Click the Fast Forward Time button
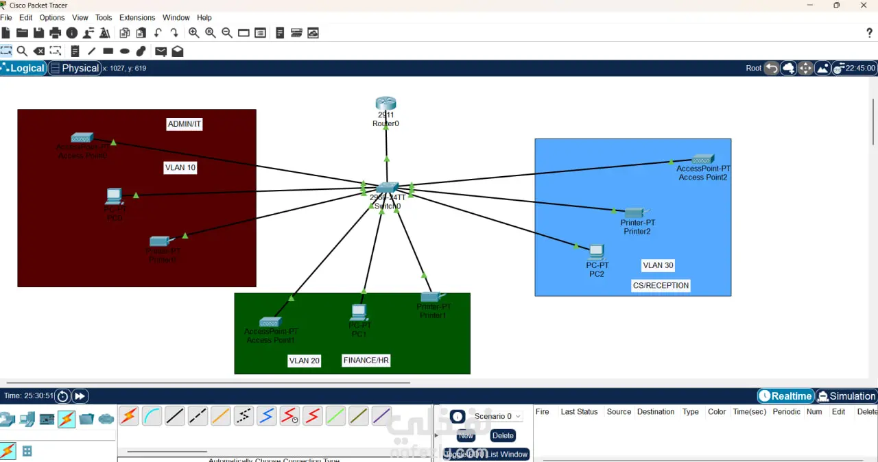The image size is (878, 462). pos(80,396)
